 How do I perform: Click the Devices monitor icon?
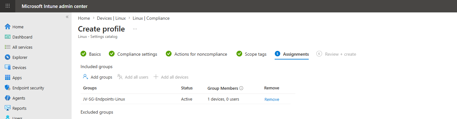tap(8, 67)
